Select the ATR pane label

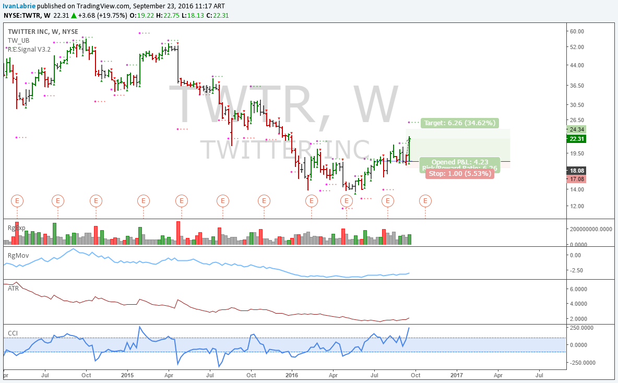[14, 289]
